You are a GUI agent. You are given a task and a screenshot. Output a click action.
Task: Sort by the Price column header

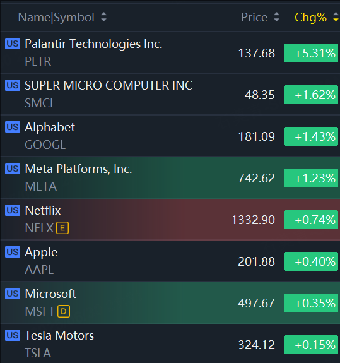(x=254, y=18)
